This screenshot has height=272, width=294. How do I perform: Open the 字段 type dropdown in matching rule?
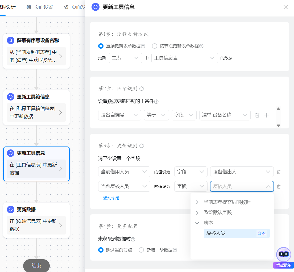pos(184,115)
